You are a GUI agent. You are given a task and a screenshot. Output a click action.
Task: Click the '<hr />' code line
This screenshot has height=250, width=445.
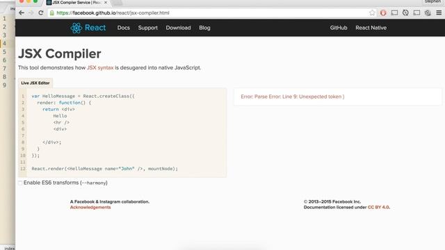coord(61,122)
